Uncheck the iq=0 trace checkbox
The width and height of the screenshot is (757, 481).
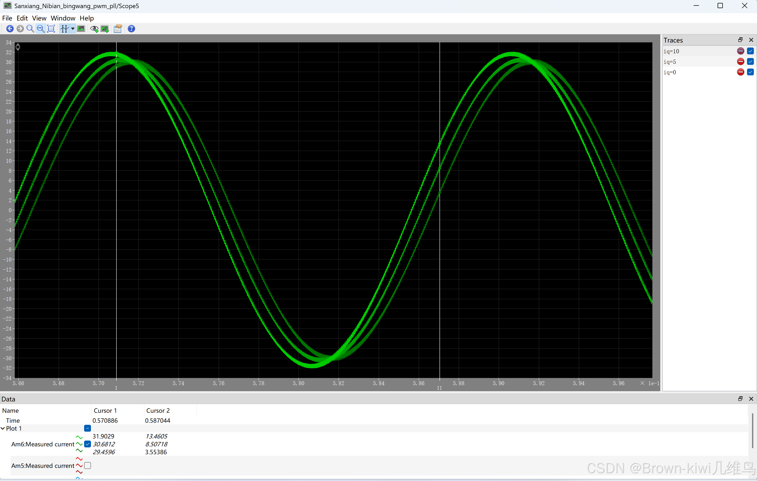(750, 72)
